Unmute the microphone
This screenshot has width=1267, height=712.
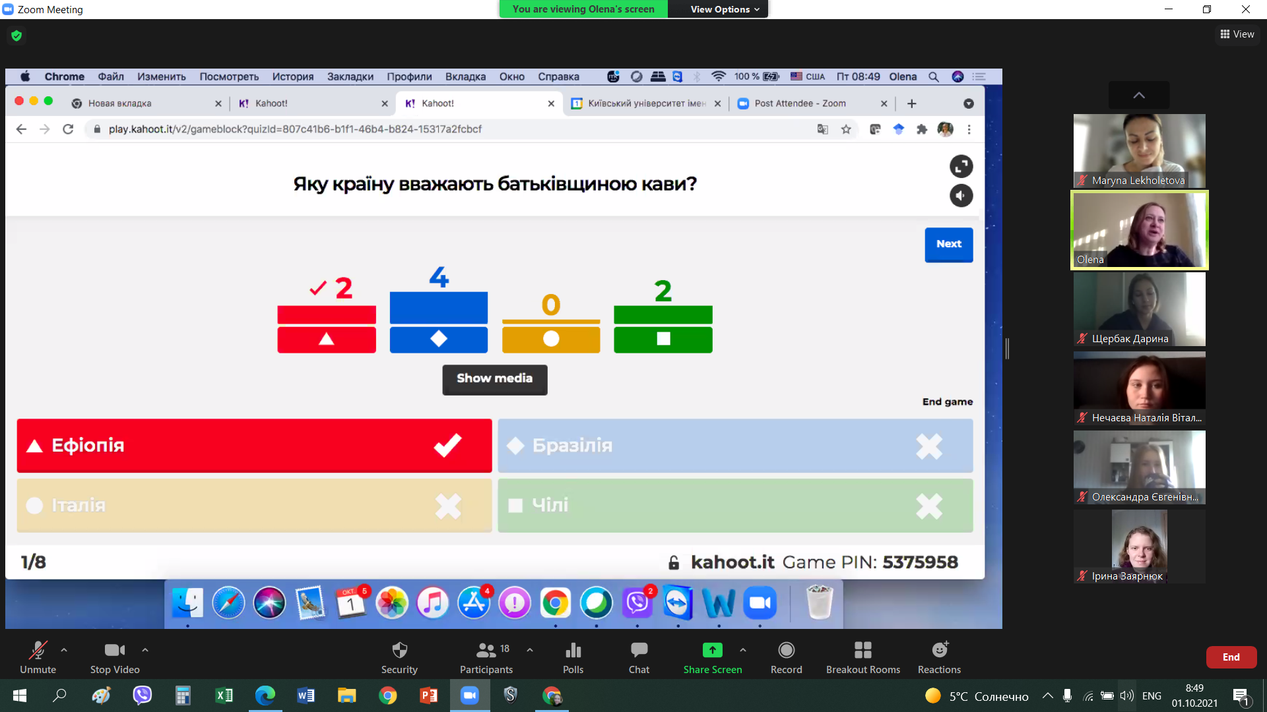tap(38, 651)
